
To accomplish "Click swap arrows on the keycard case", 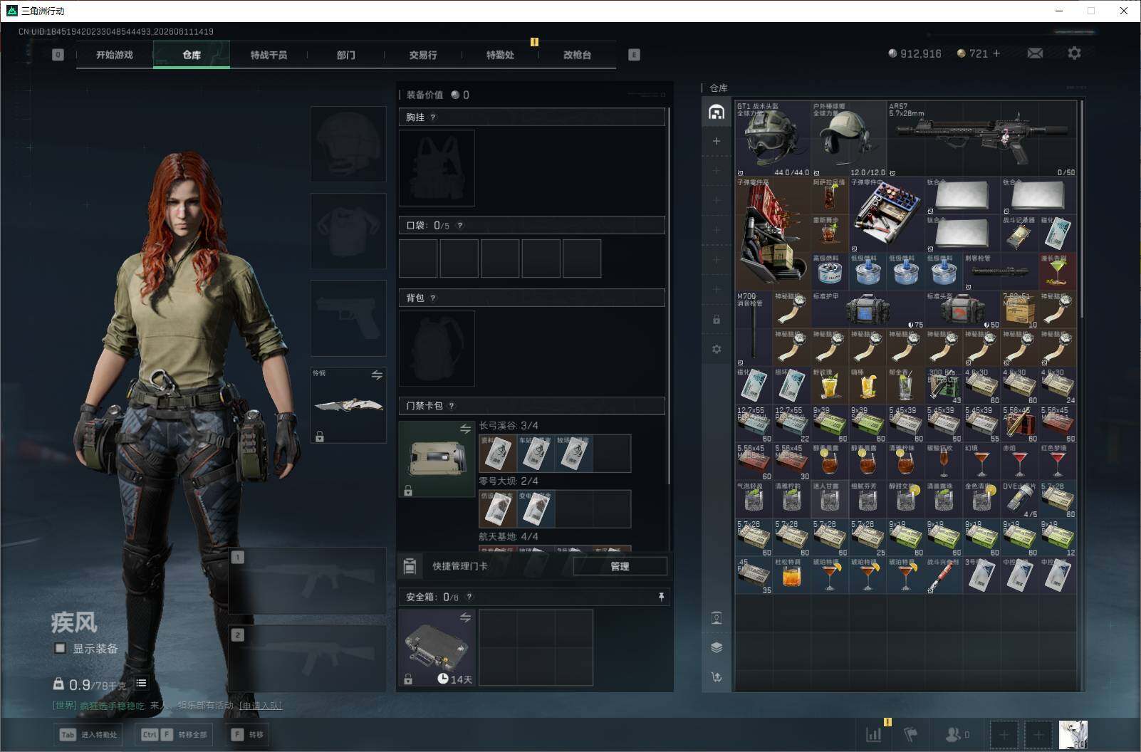I will (465, 429).
